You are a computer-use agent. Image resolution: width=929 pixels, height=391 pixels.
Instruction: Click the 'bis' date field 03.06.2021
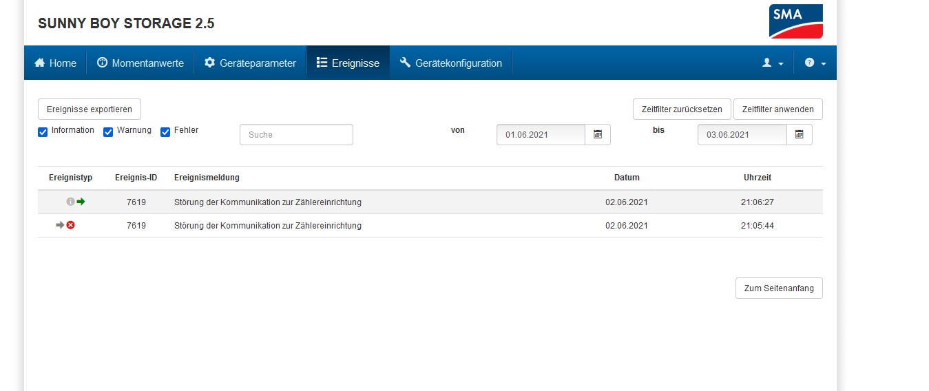click(742, 134)
